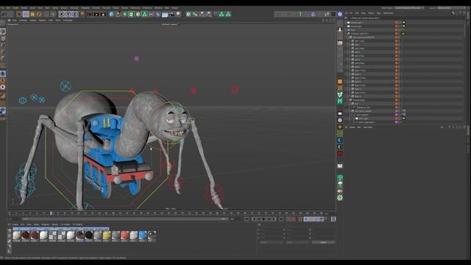Select the blue material swatch

143,236
